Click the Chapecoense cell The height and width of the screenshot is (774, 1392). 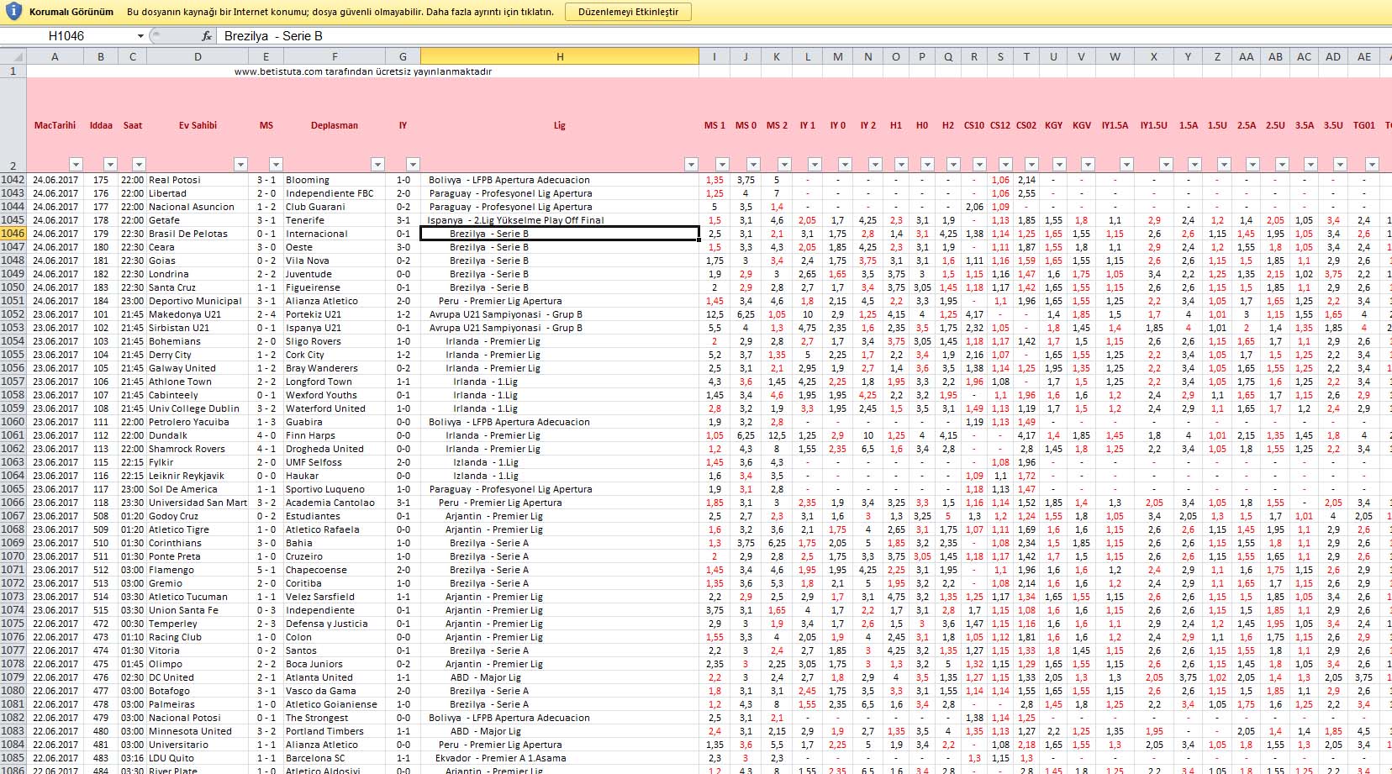click(x=335, y=570)
